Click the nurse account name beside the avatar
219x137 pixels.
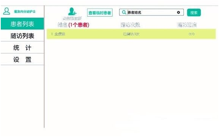coord(25,11)
